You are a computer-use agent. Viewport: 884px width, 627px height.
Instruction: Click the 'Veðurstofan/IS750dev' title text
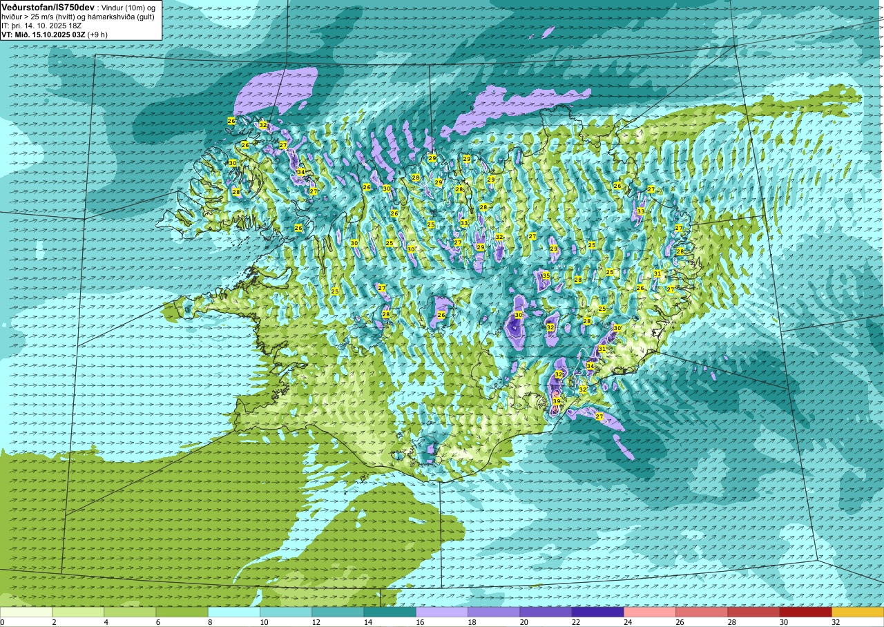[x=48, y=7]
